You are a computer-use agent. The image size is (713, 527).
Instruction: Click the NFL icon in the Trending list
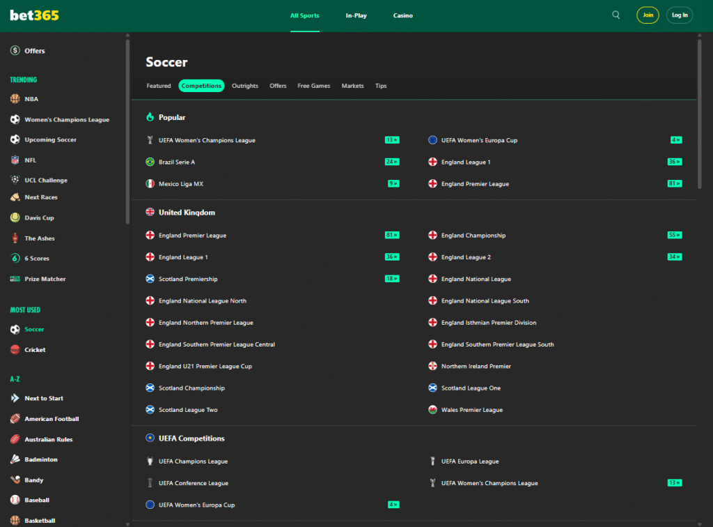[15, 160]
